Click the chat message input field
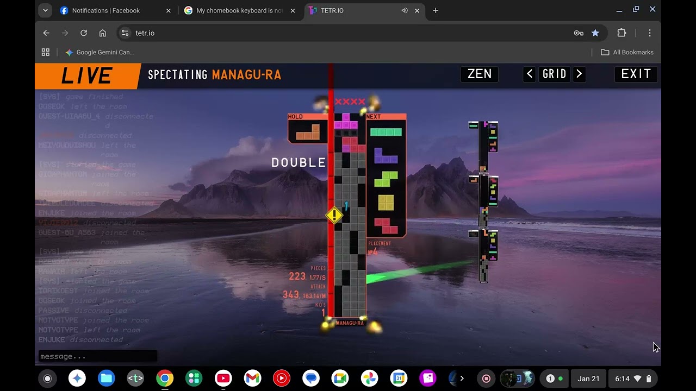696x391 pixels. (98, 356)
